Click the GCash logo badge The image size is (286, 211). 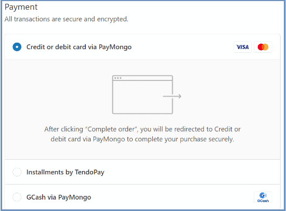(263, 198)
